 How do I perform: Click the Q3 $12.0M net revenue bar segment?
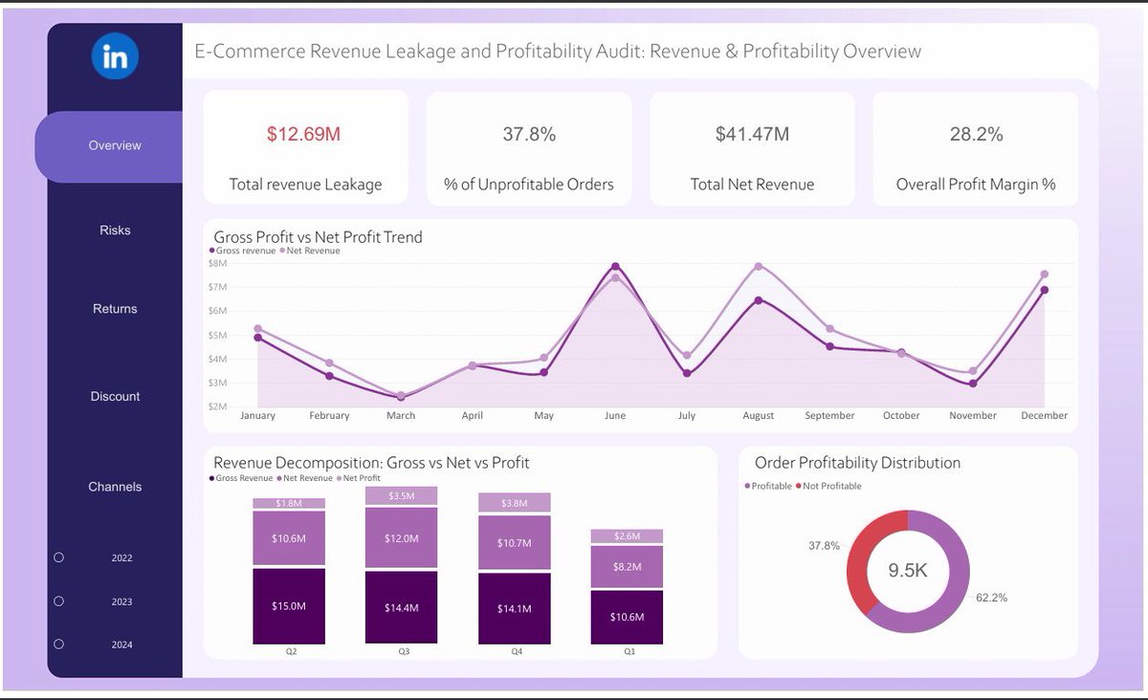tap(402, 538)
